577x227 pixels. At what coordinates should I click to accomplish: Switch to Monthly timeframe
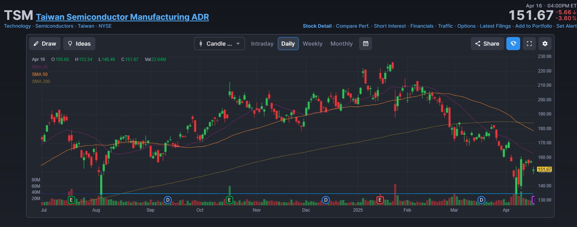[341, 44]
